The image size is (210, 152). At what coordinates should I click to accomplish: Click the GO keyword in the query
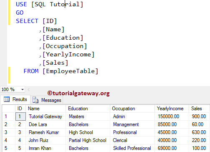click(x=20, y=13)
